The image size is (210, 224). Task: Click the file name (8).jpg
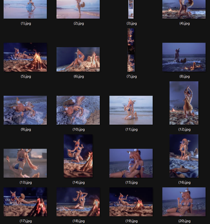[185, 76]
